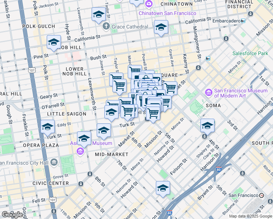Click the OPERA PLAZA label
273x219 pixels.
(x=41, y=145)
